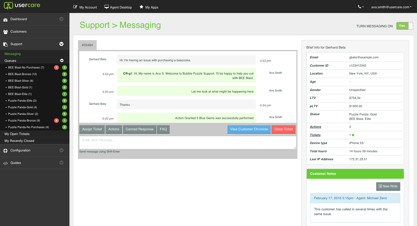Open the Customers menu item

19,32
